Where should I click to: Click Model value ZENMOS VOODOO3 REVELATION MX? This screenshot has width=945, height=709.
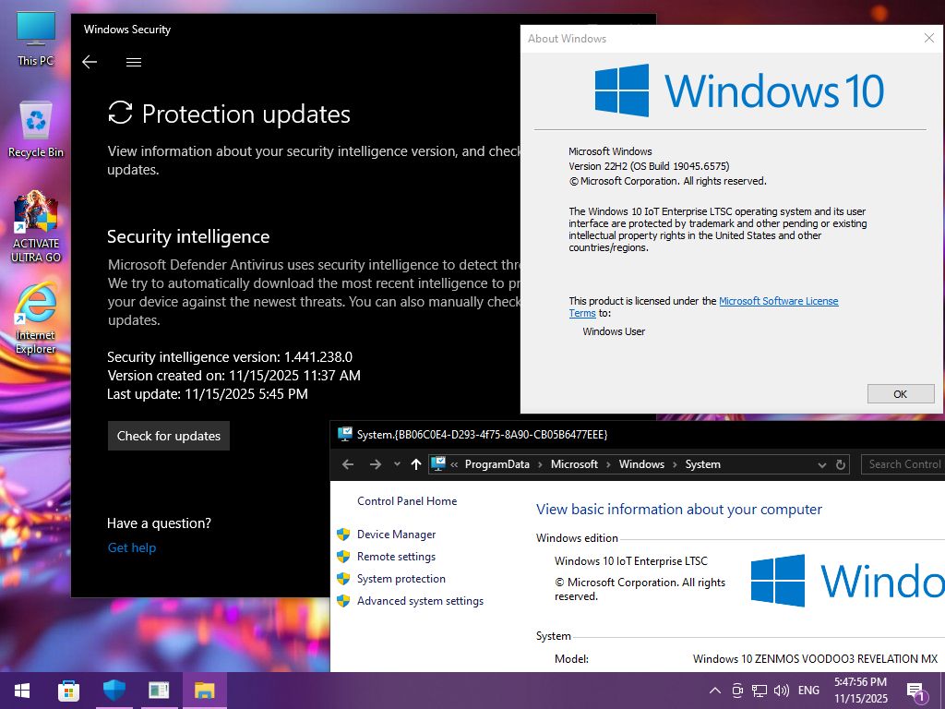click(815, 659)
